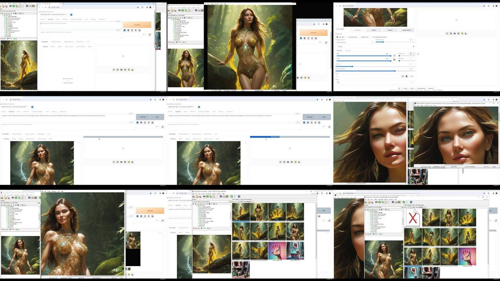Click blue arrow icon below Interrupt in grey-progress-bar frame
500x281 pixels.
137,123
